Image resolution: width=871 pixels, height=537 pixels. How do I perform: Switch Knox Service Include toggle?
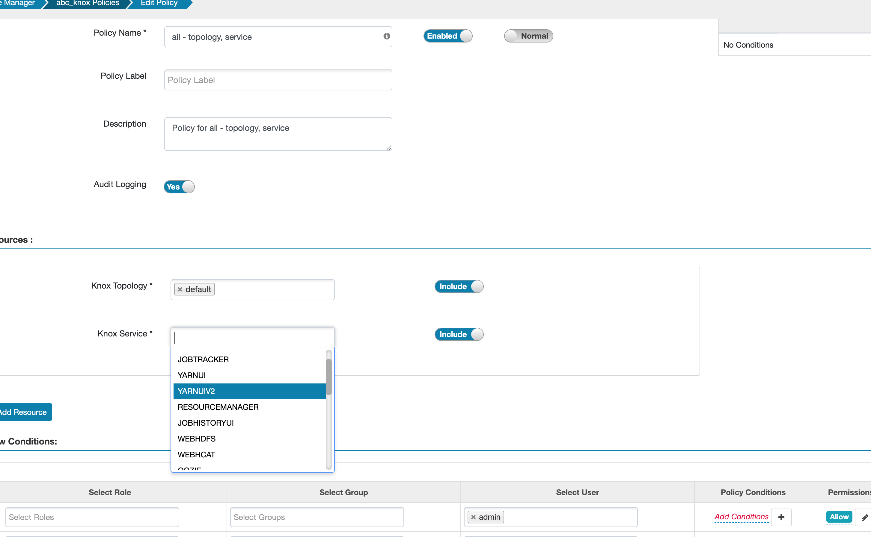[x=459, y=334]
